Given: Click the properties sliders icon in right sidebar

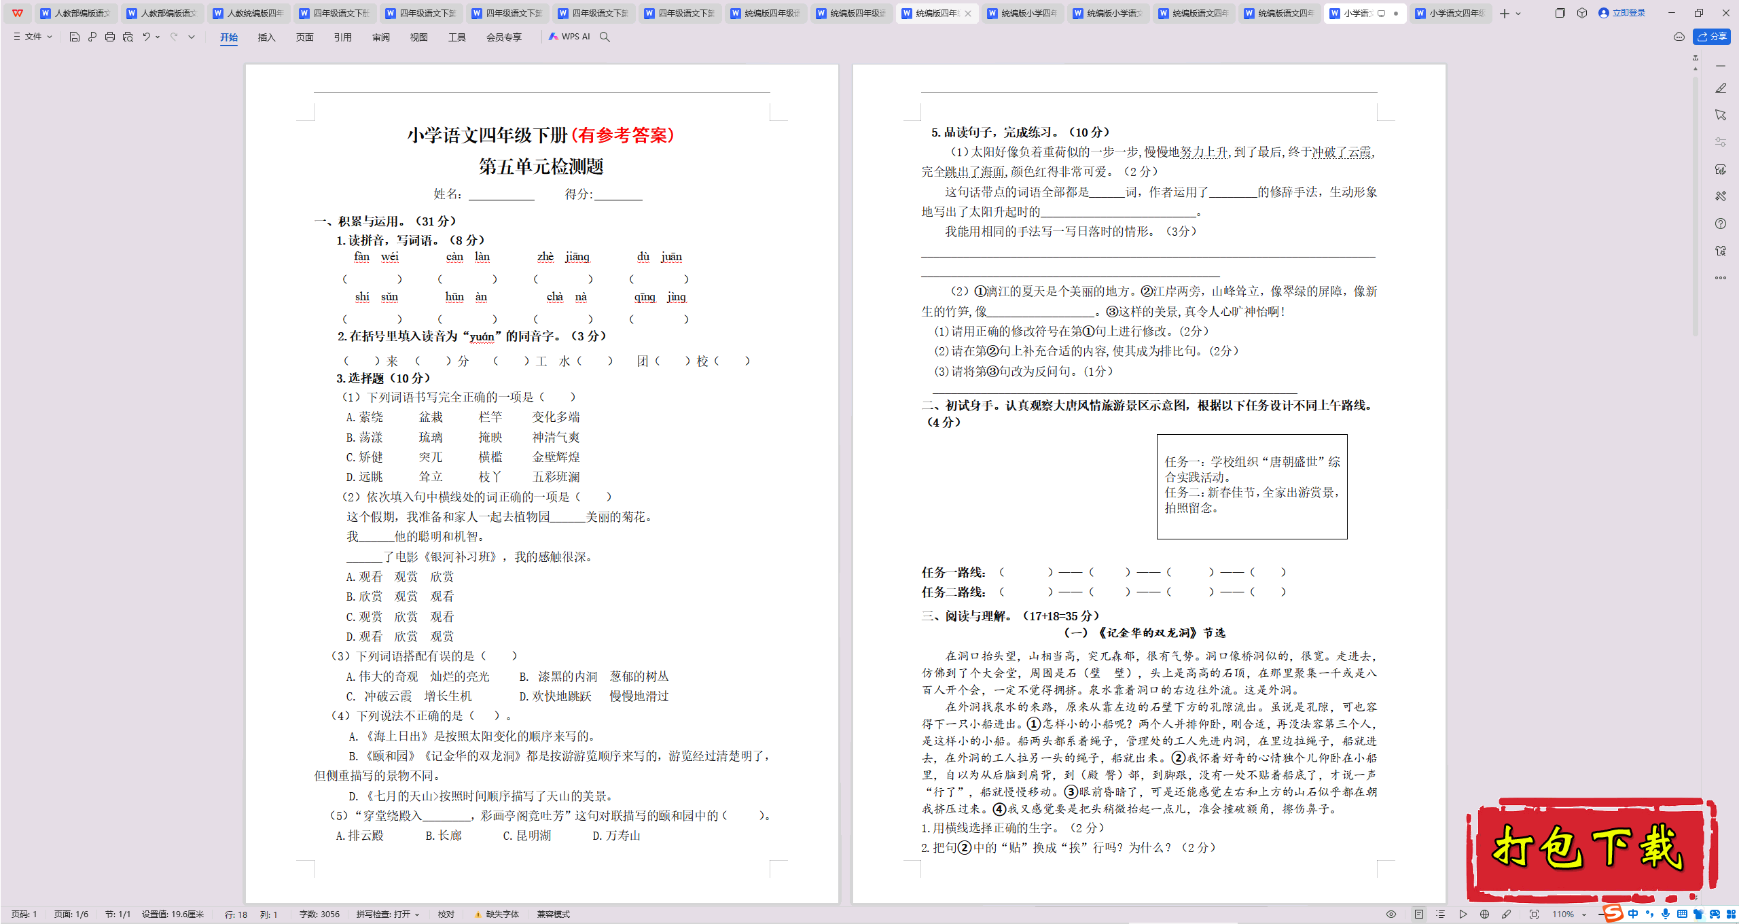Looking at the screenshot, I should click(x=1721, y=142).
